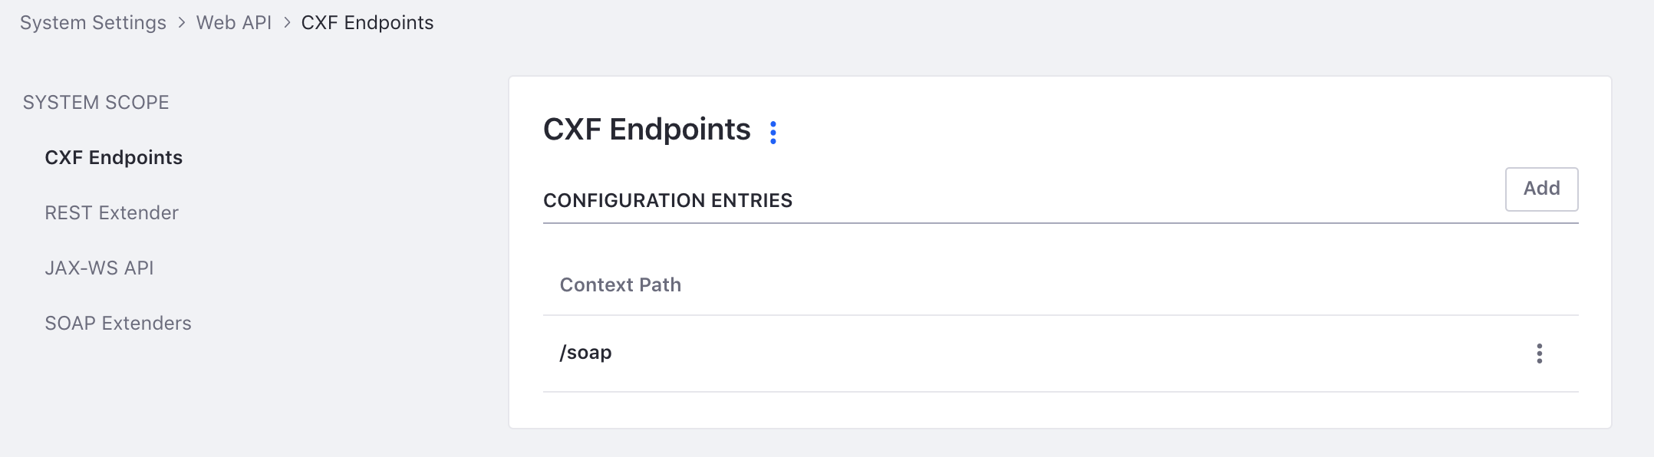1654x457 pixels.
Task: Select SOAP Extenders in the sidebar
Action: (118, 323)
